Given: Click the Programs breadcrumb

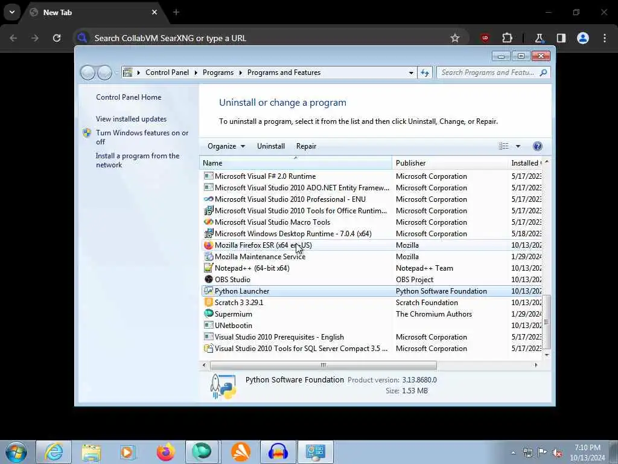Looking at the screenshot, I should 218,72.
